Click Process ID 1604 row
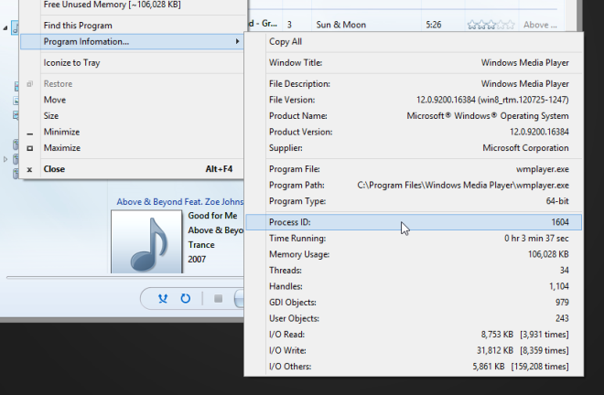The width and height of the screenshot is (604, 395). coord(414,222)
